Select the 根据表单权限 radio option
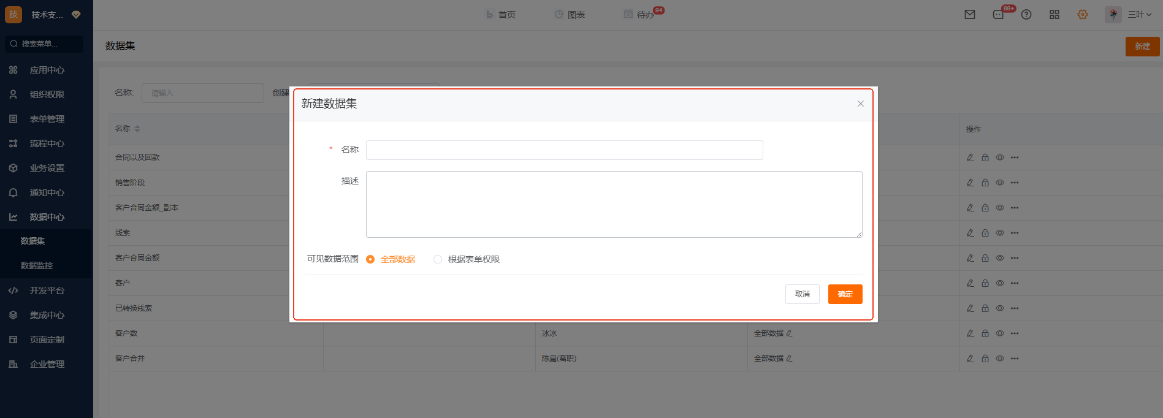 click(x=438, y=259)
